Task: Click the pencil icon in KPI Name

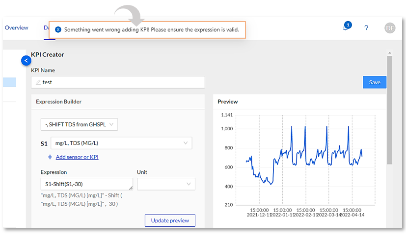Action: coord(38,82)
